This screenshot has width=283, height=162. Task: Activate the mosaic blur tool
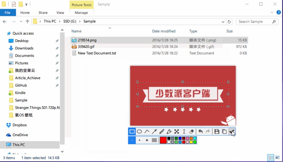click(177, 132)
